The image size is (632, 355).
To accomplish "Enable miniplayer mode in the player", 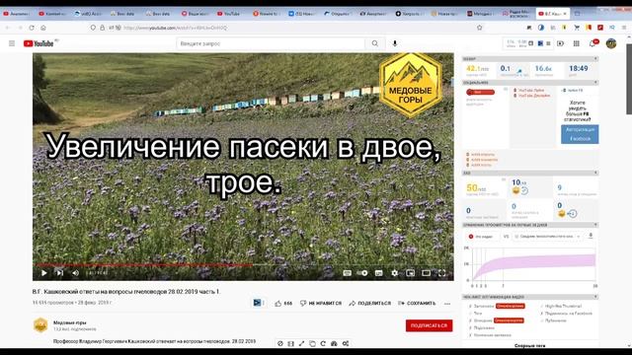I will point(411,273).
